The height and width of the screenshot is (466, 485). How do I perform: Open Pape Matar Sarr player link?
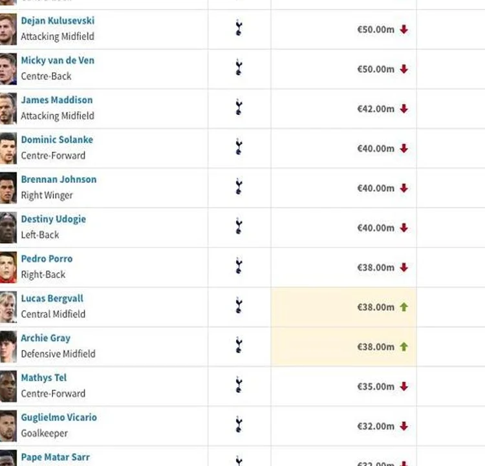click(x=55, y=457)
